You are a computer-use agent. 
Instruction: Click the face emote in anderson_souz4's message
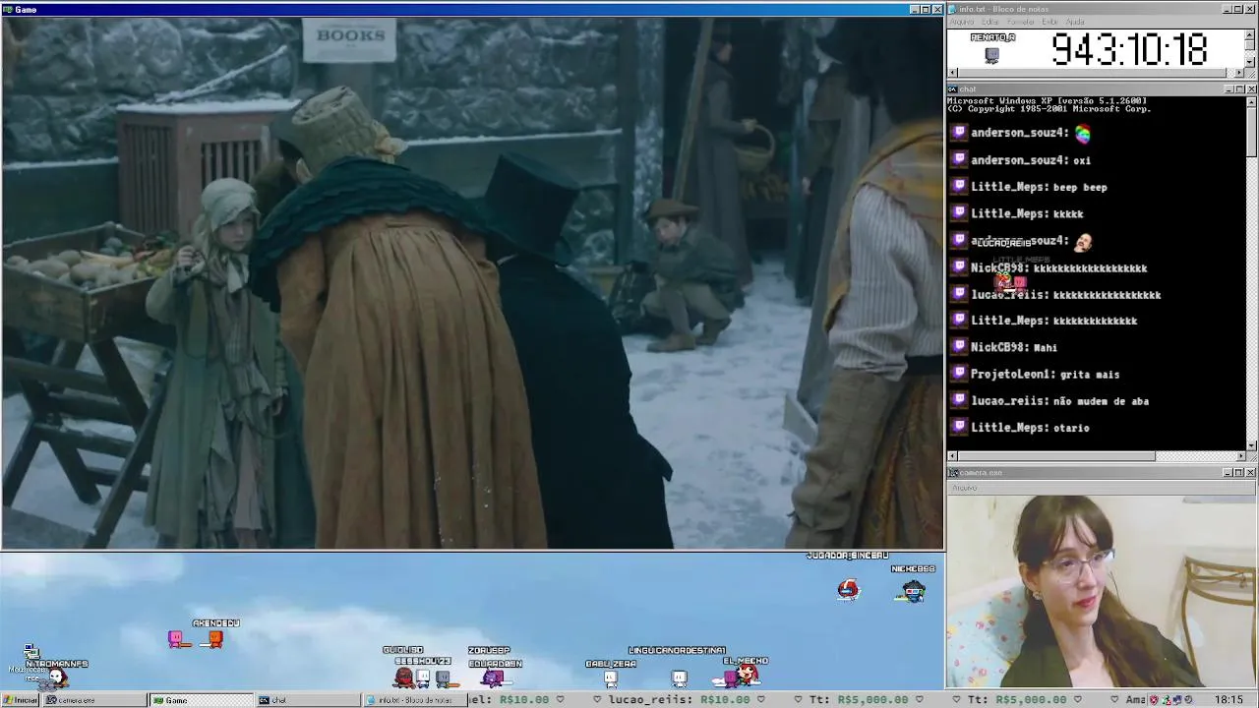pyautogui.click(x=1083, y=240)
